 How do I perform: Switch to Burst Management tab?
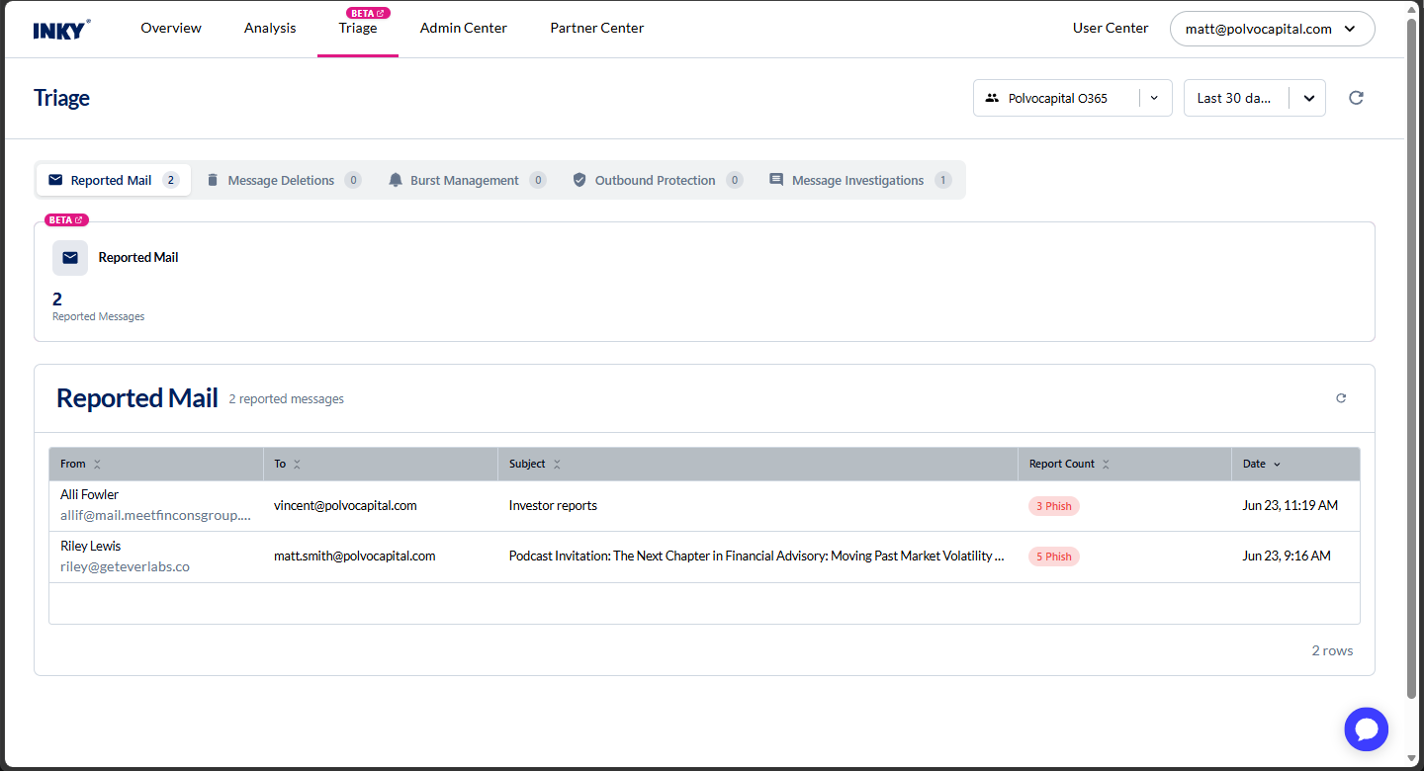[x=467, y=180]
